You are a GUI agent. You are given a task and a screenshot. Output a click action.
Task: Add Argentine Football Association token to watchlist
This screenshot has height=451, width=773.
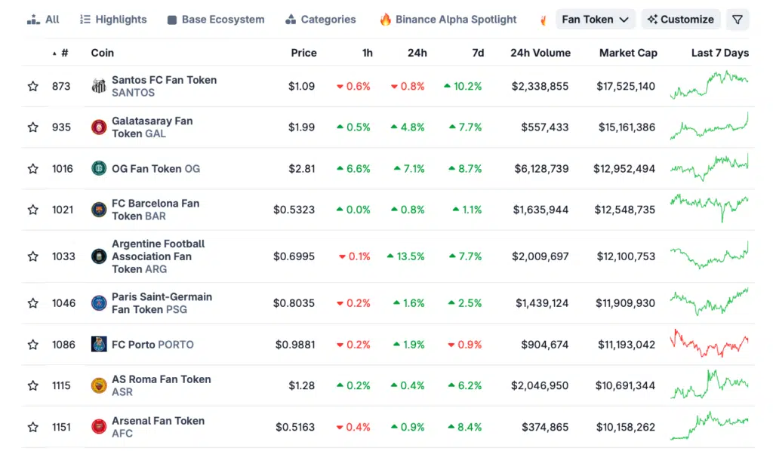pos(33,256)
